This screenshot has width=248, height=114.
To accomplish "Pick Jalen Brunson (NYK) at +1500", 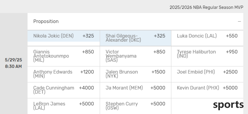I will click(x=135, y=74).
